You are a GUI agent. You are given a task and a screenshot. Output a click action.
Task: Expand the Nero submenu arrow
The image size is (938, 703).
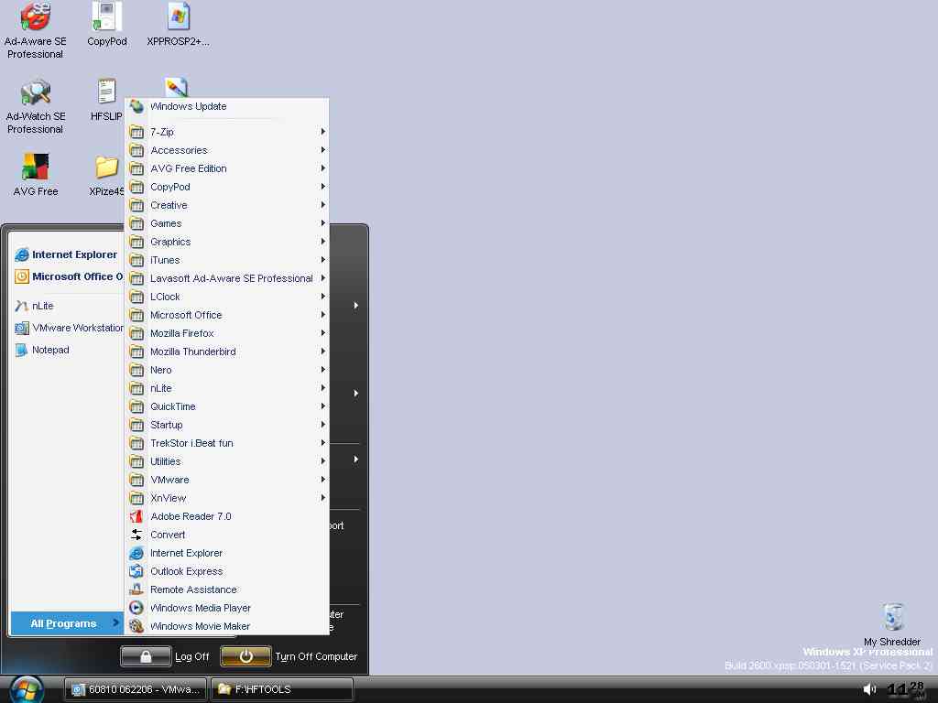[323, 370]
